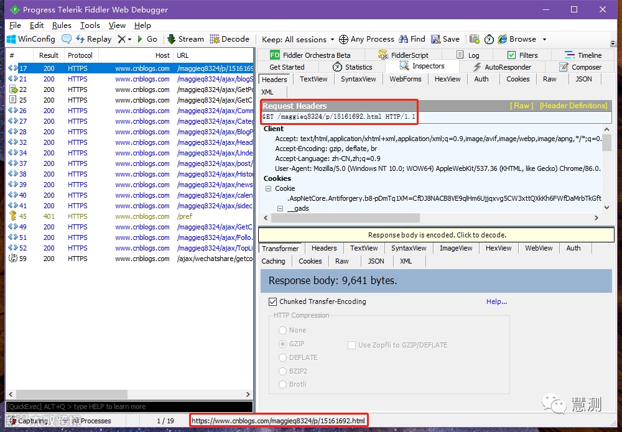Select the None compression radio button
The width and height of the screenshot is (622, 432).
tap(282, 330)
